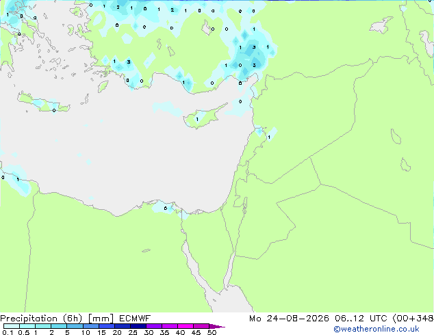Click the 40–45 mm magenta legend swatch
Screen dimensions: 434x335
coord(186,326)
